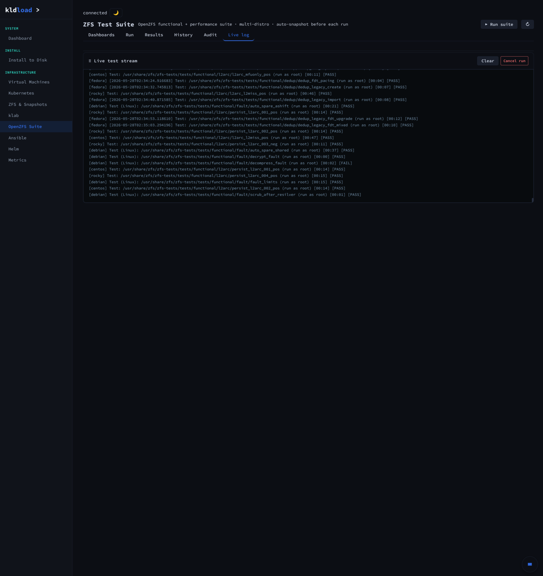Screen dimensions: 543x576
Task: Click the decrypt_fault log line
Action: point(217,157)
